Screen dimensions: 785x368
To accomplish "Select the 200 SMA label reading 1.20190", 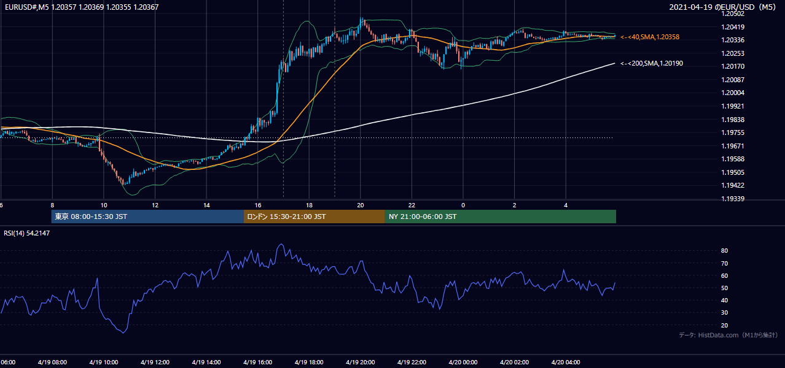I will coord(652,64).
